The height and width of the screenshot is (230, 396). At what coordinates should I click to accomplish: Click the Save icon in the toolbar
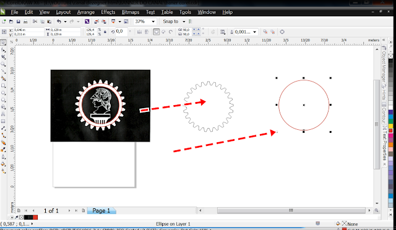[x=18, y=22]
